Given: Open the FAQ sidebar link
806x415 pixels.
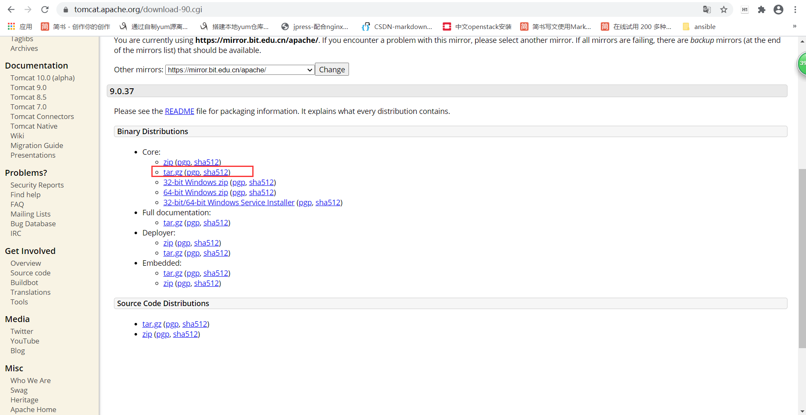Looking at the screenshot, I should pos(17,204).
